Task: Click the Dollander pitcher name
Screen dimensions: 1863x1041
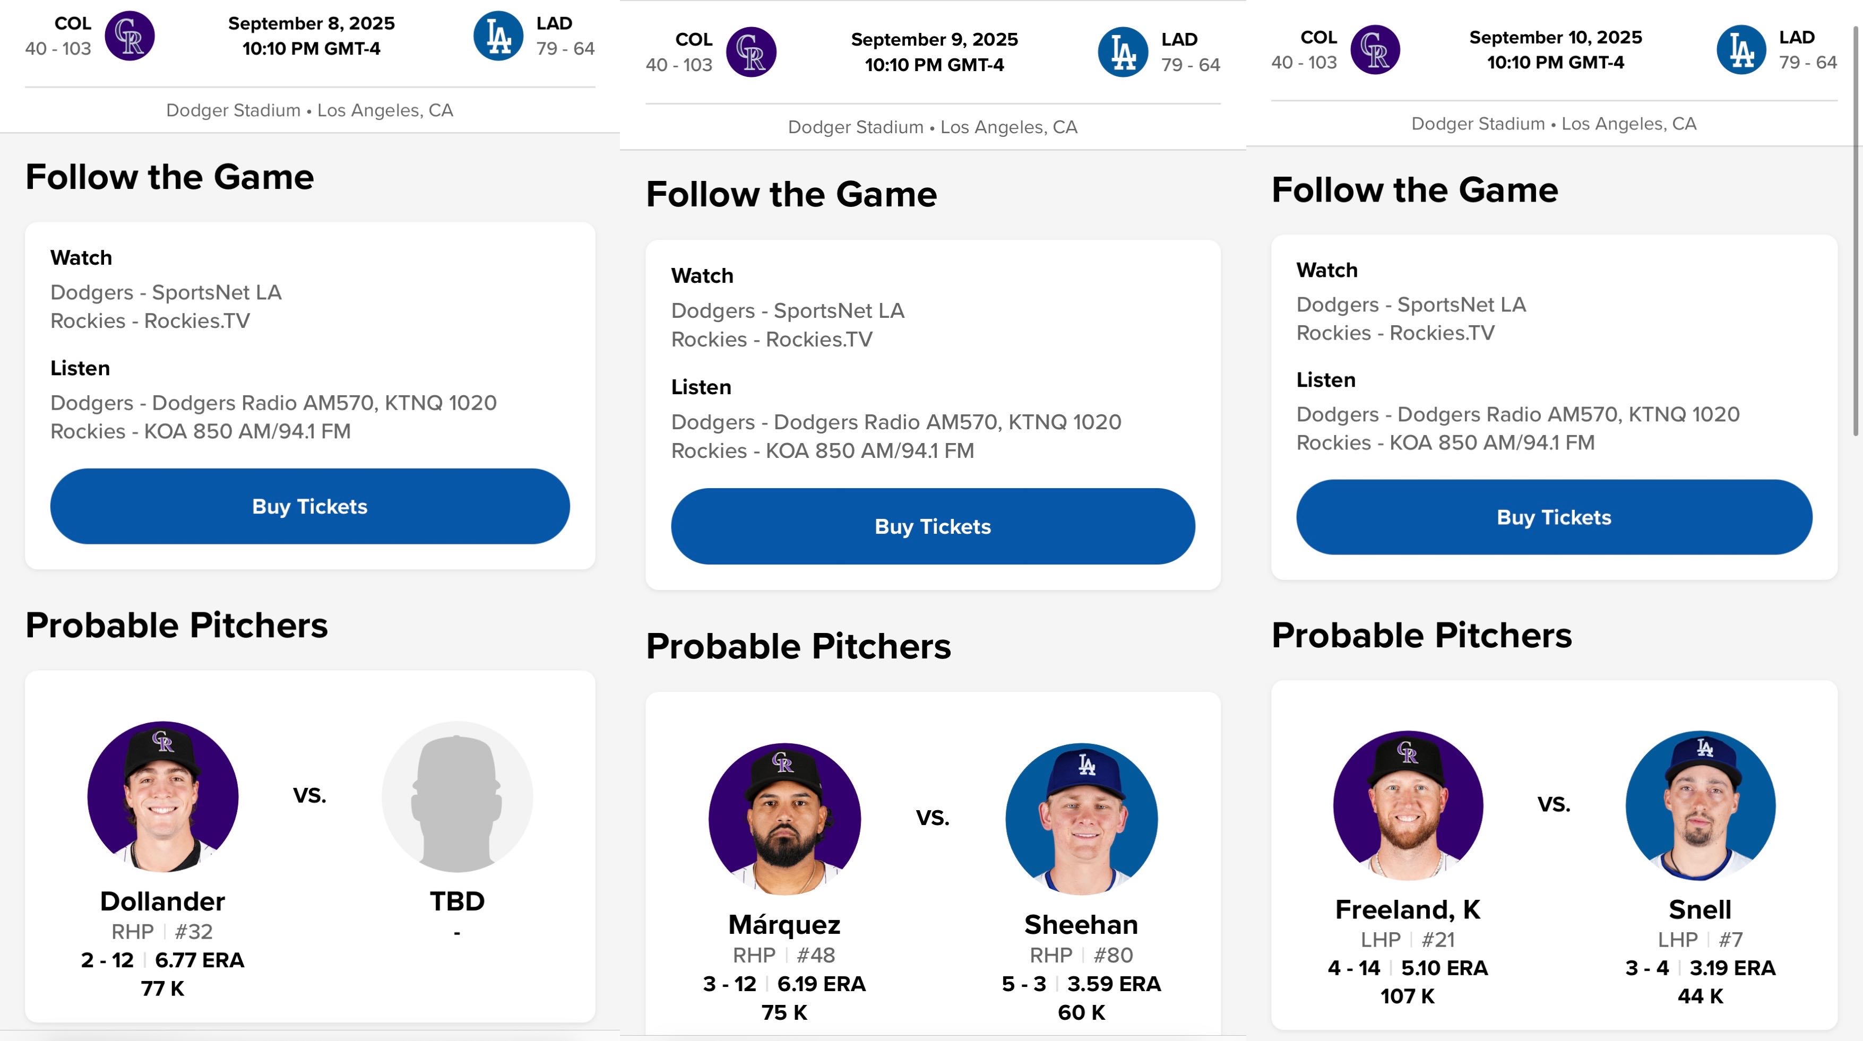Action: click(163, 901)
